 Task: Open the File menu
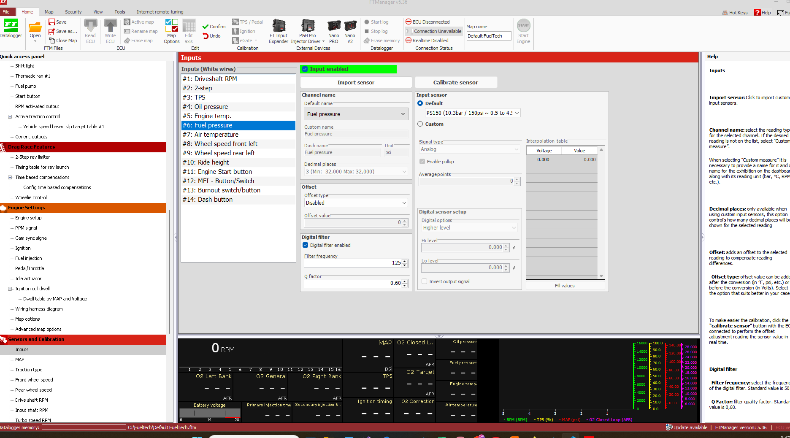[x=6, y=12]
